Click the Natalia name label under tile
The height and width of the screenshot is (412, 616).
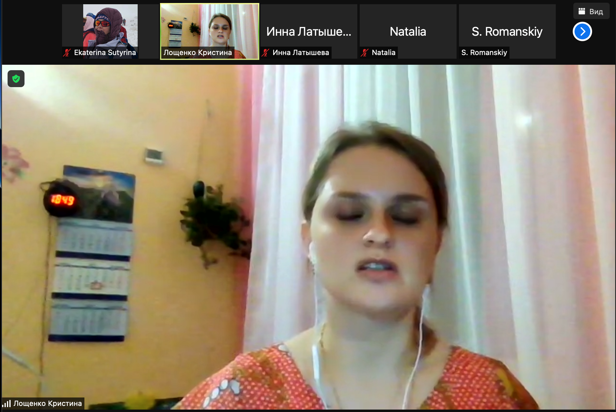pos(384,53)
